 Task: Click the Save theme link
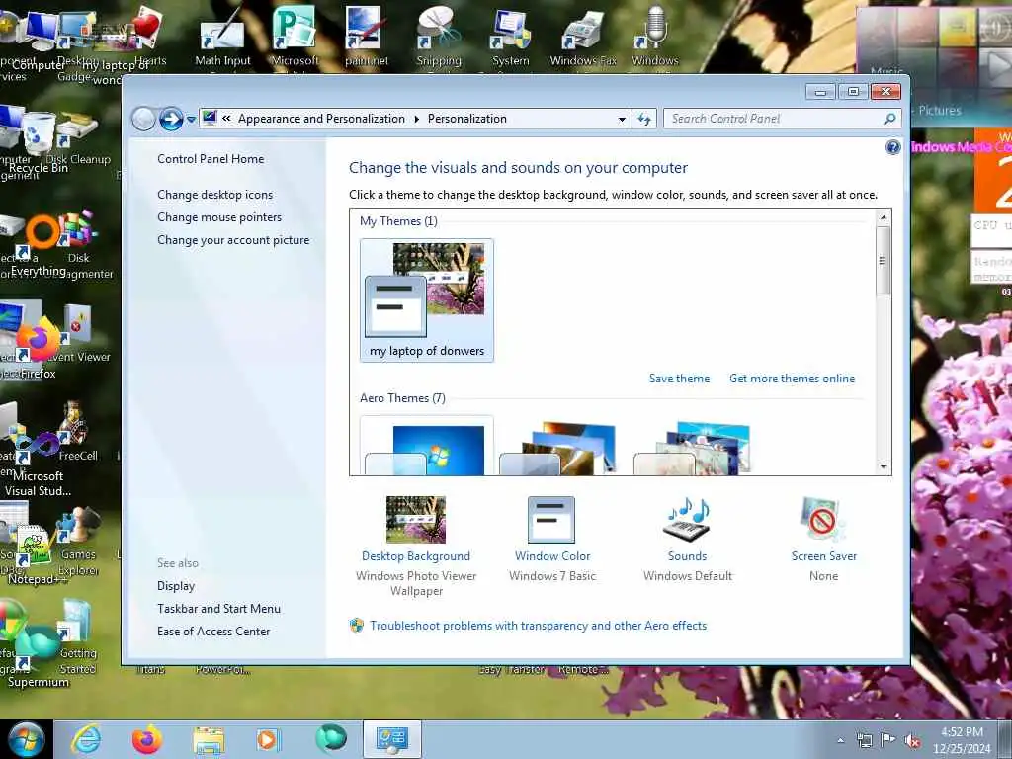coord(679,379)
